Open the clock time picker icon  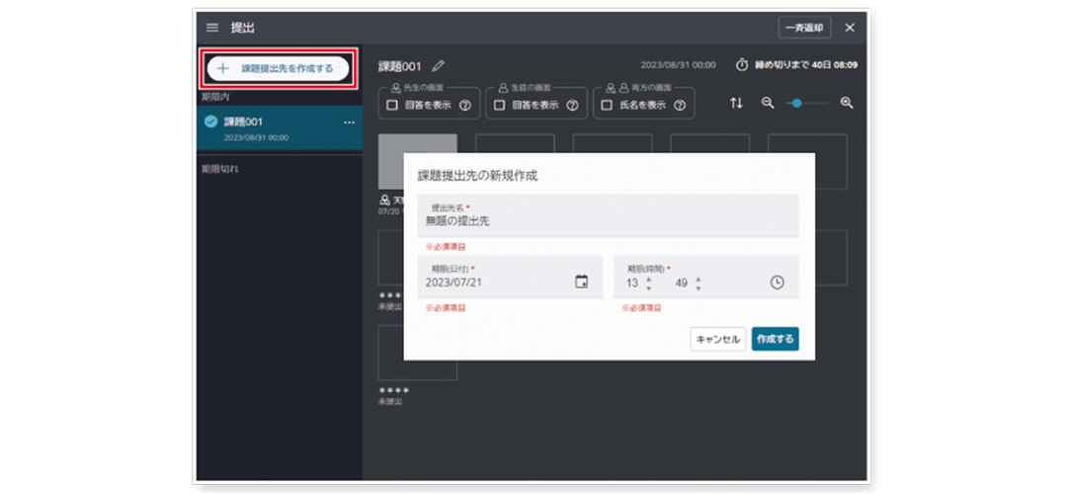pos(778,282)
